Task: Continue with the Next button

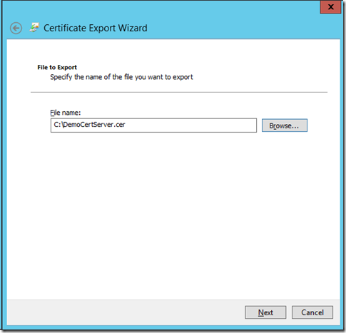Action: click(265, 312)
